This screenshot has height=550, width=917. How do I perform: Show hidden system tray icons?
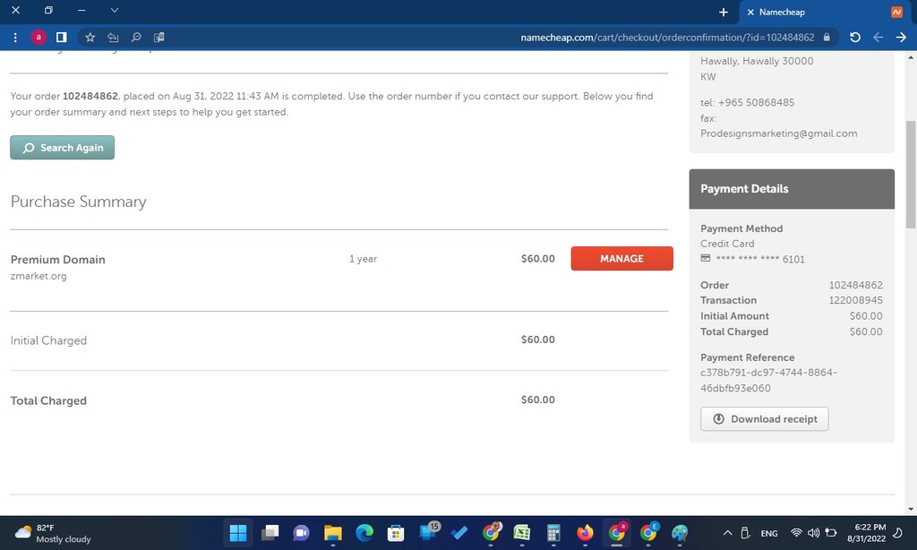(727, 533)
